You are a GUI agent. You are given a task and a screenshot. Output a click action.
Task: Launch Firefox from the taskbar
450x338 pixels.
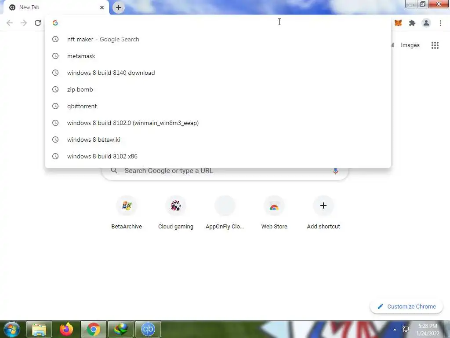click(66, 329)
